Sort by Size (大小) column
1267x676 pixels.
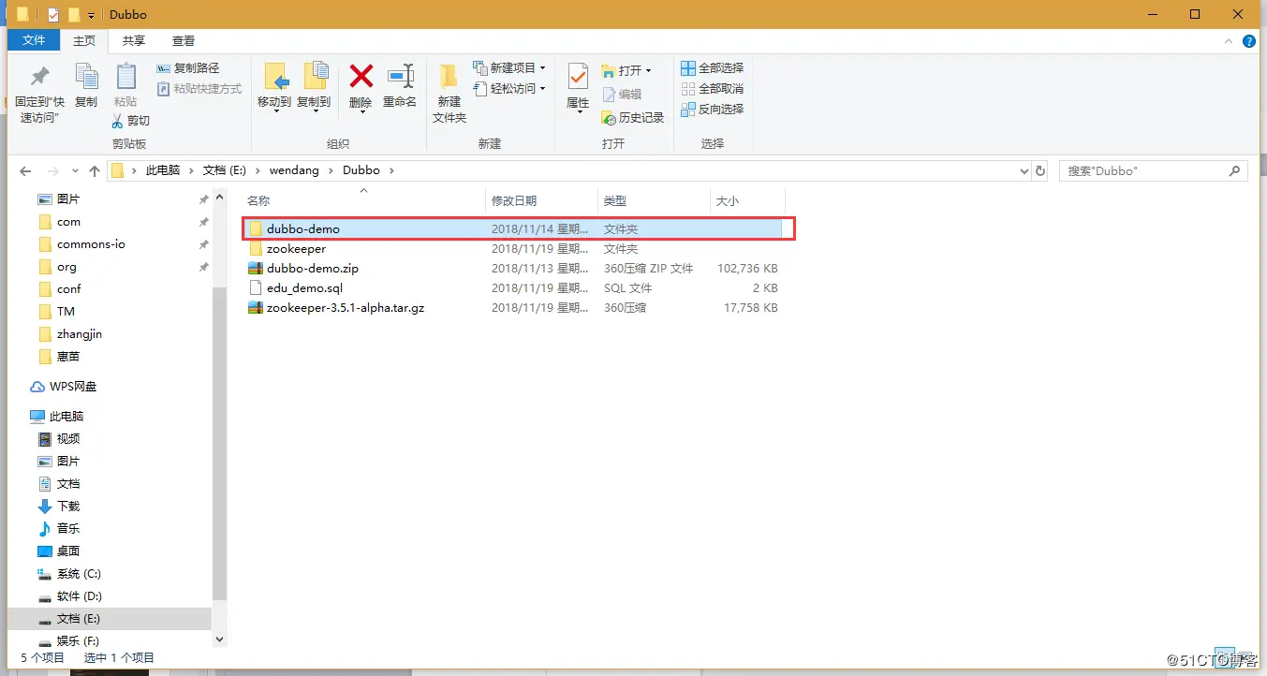[727, 201]
